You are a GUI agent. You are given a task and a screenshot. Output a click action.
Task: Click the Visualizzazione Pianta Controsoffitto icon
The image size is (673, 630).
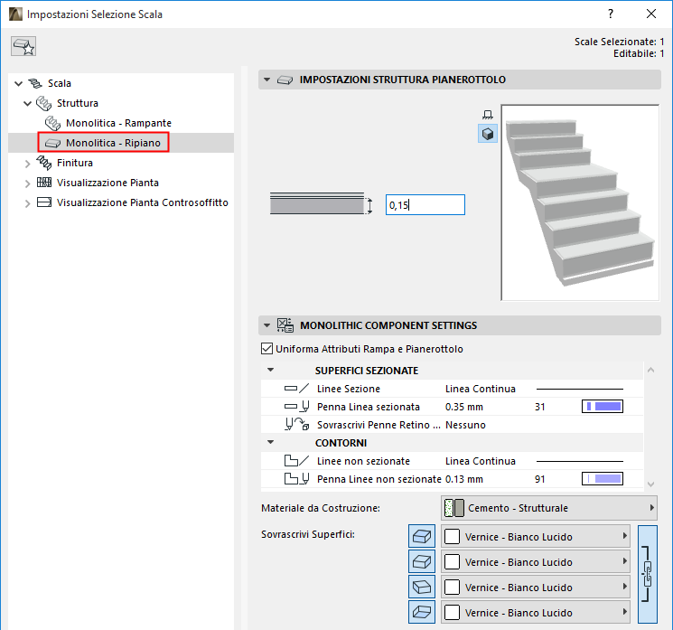pyautogui.click(x=43, y=202)
